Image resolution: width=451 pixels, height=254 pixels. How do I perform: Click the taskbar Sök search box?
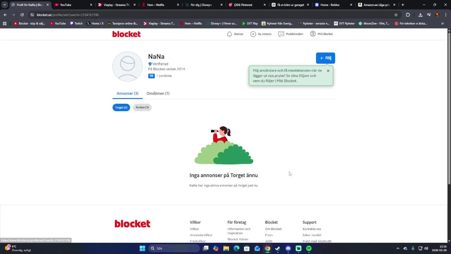[x=174, y=248]
